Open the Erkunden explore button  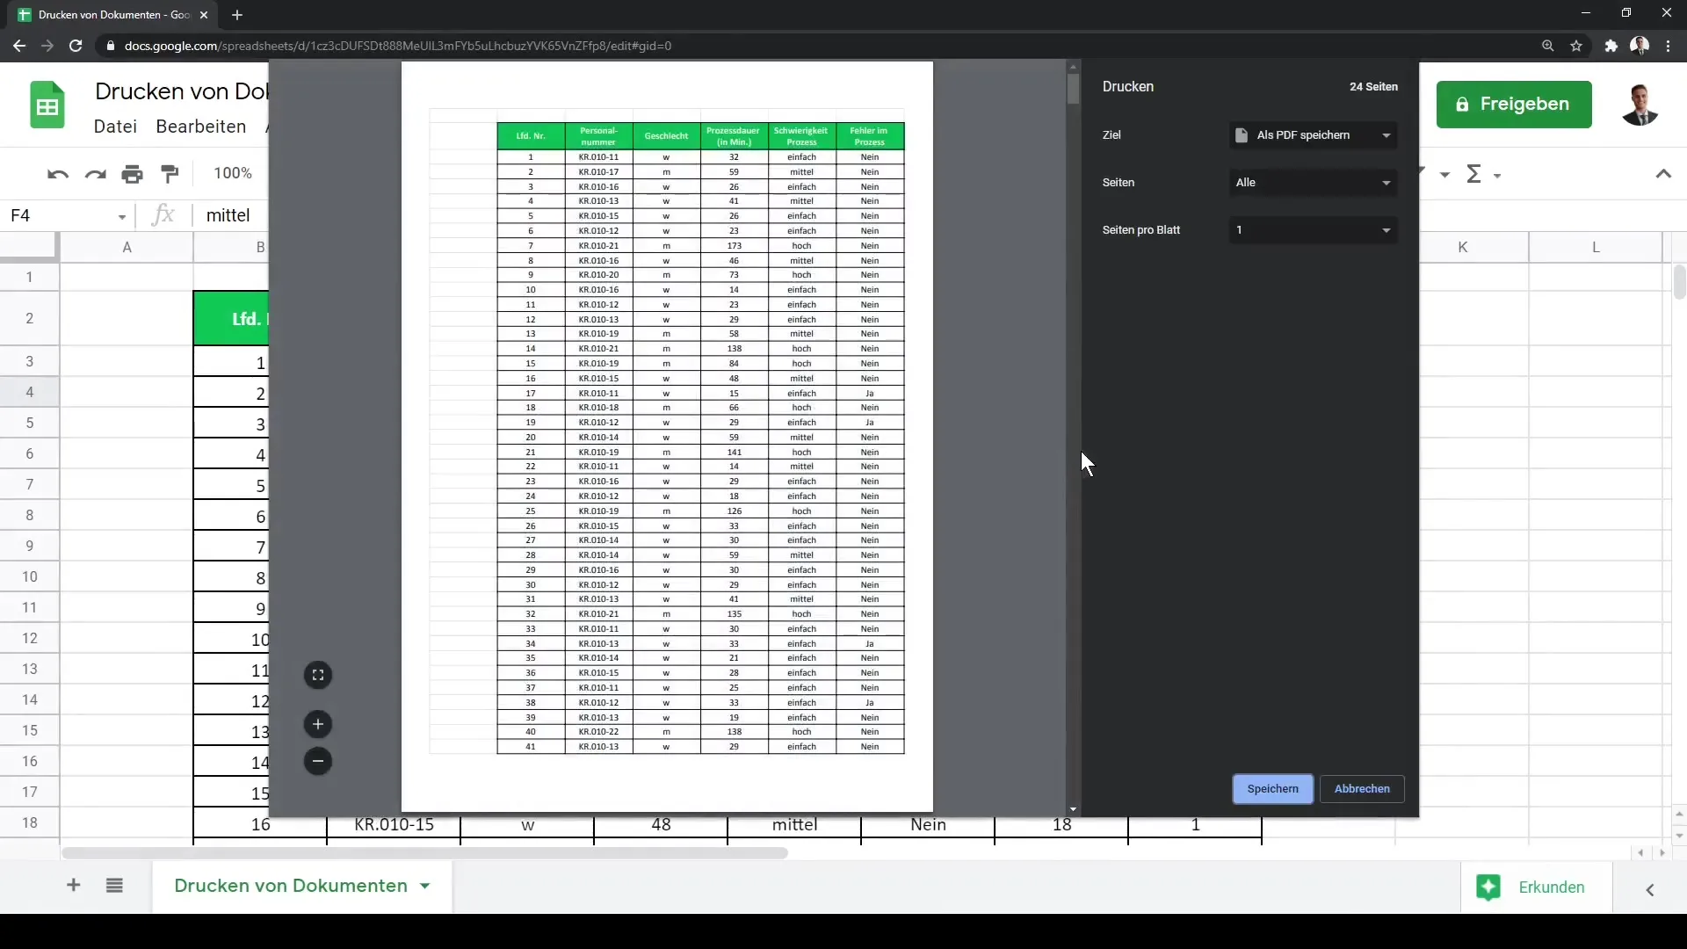click(1536, 887)
